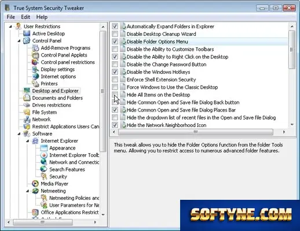Open the File menu

[x=11, y=17]
